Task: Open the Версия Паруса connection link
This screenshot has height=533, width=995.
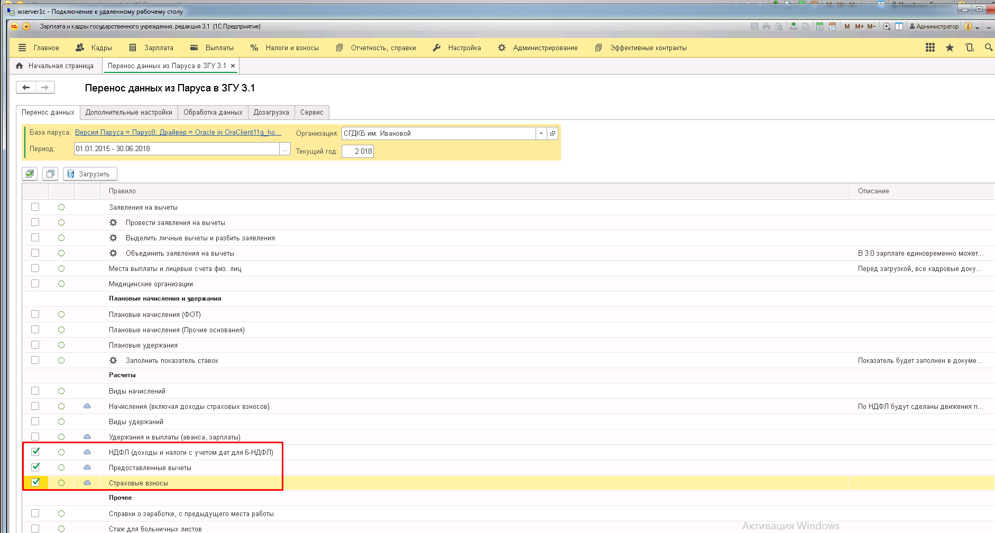Action: click(x=178, y=133)
